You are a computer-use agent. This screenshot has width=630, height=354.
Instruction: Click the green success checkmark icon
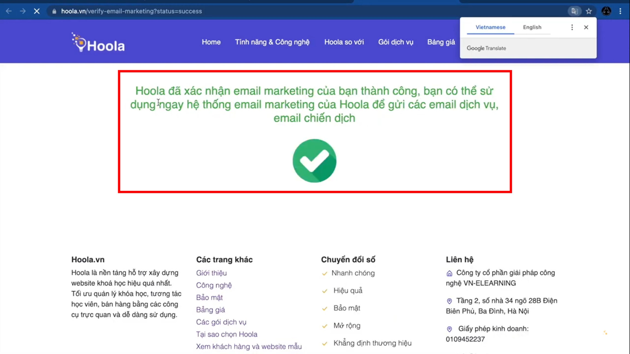pyautogui.click(x=314, y=161)
